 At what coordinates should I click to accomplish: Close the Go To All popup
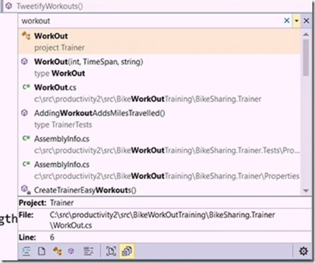307,21
